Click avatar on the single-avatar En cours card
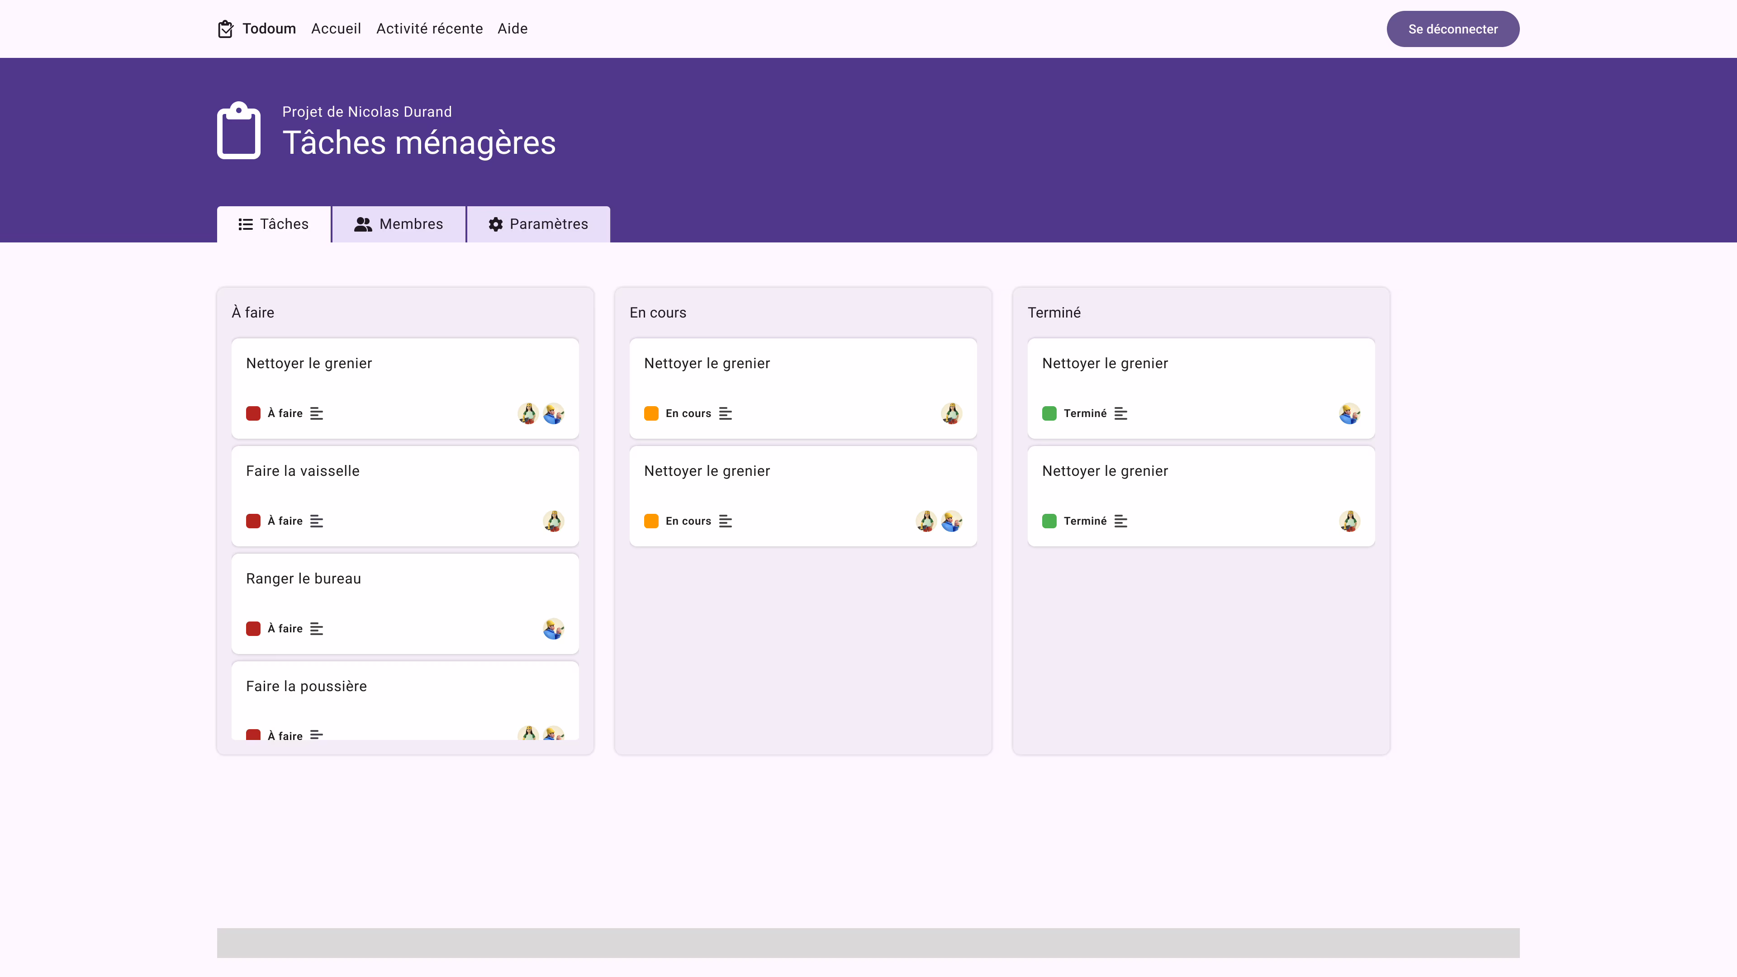Image resolution: width=1737 pixels, height=977 pixels. tap(951, 413)
